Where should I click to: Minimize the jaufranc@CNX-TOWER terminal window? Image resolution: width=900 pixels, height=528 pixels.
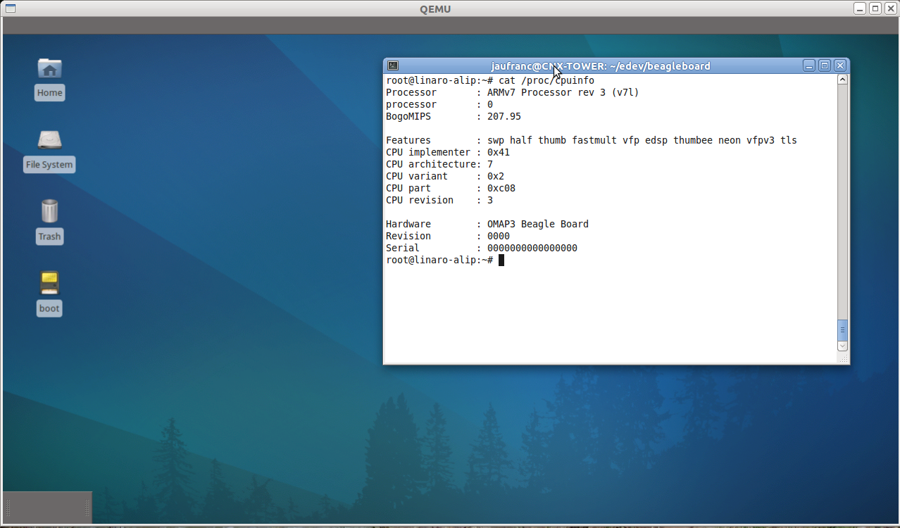pyautogui.click(x=808, y=65)
